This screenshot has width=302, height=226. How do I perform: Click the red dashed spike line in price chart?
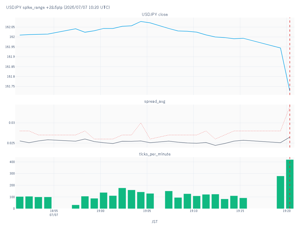pyautogui.click(x=290, y=56)
